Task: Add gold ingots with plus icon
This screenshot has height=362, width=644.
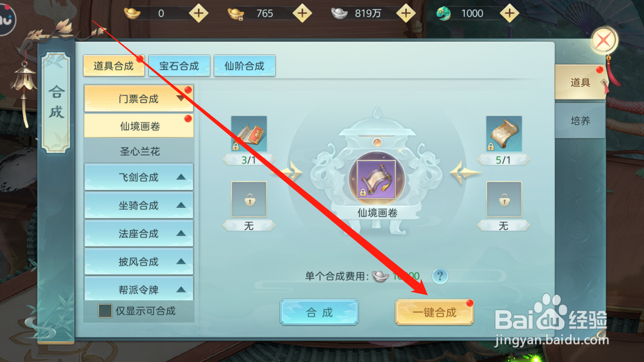Action: point(199,13)
